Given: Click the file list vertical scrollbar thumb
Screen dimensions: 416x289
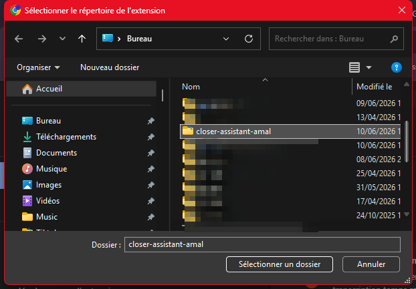Looking at the screenshot, I should tap(407, 141).
